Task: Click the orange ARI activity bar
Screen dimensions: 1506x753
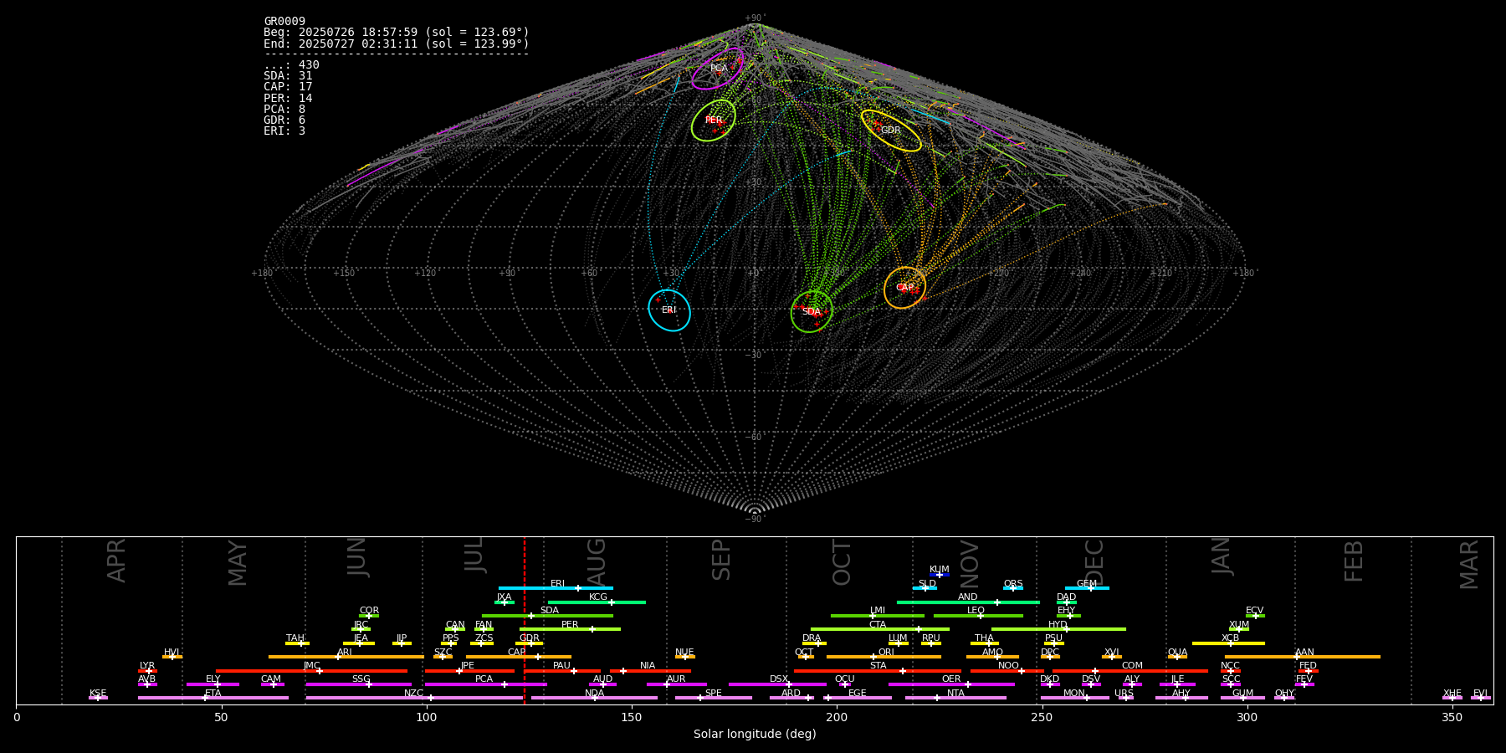Action: (x=346, y=657)
